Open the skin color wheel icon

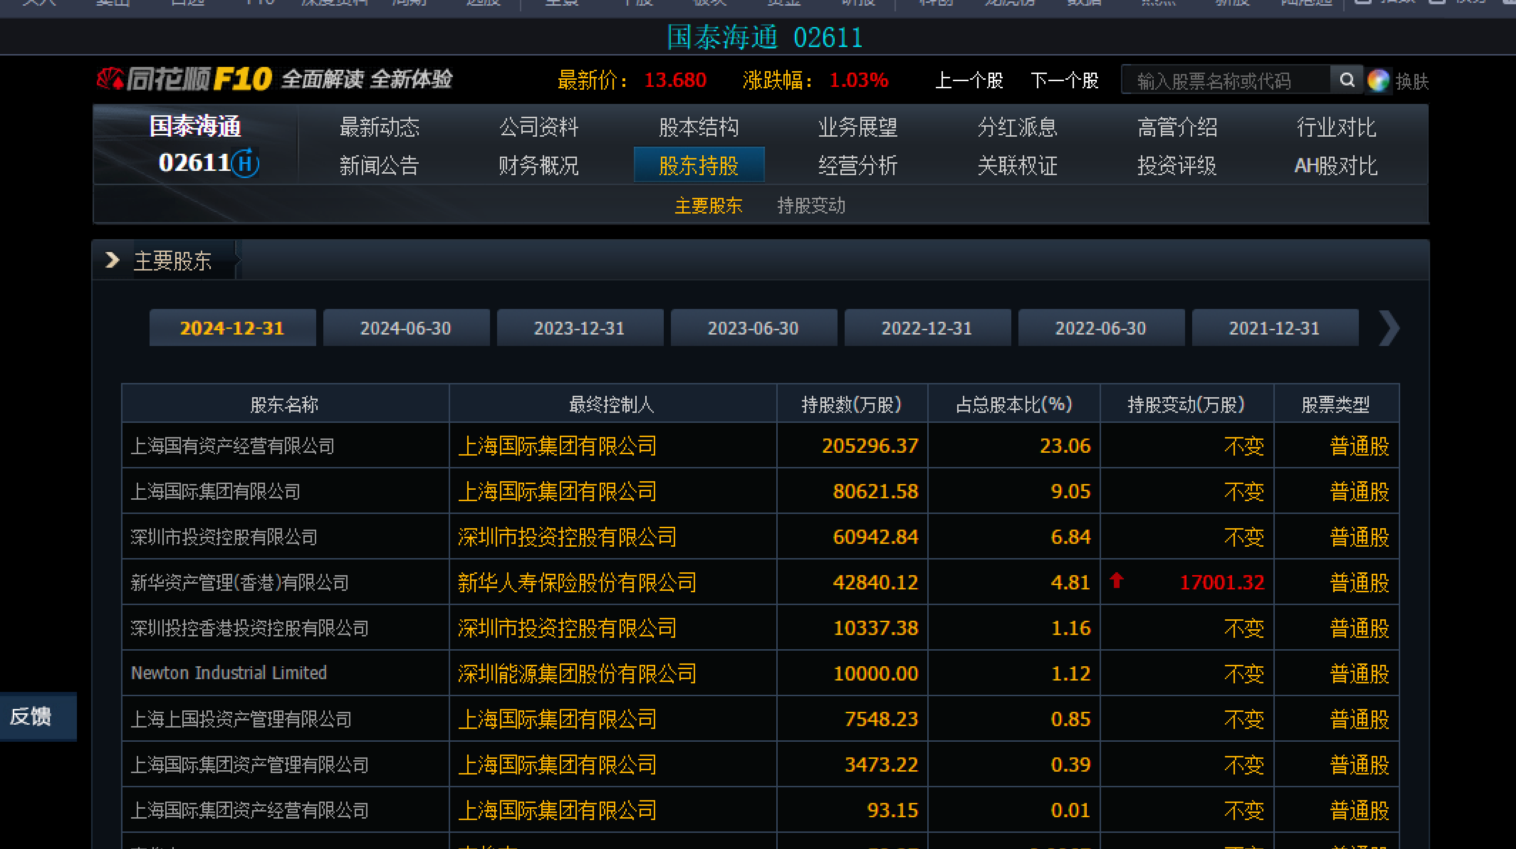pyautogui.click(x=1378, y=80)
